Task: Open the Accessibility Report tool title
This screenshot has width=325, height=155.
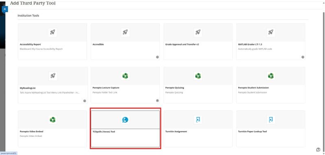Action: [30, 45]
